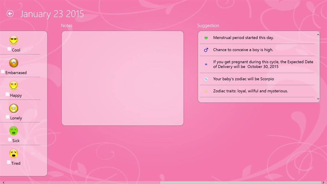Viewport: 327px width, 184px height.
Task: Click the Lonely sad face emoticon
Action: (13, 108)
